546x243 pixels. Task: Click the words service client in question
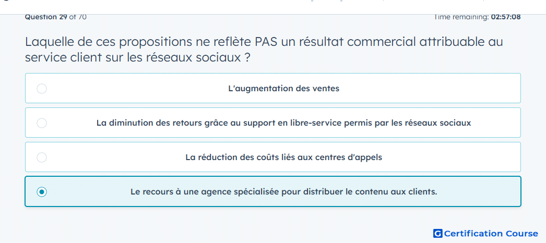pos(64,57)
